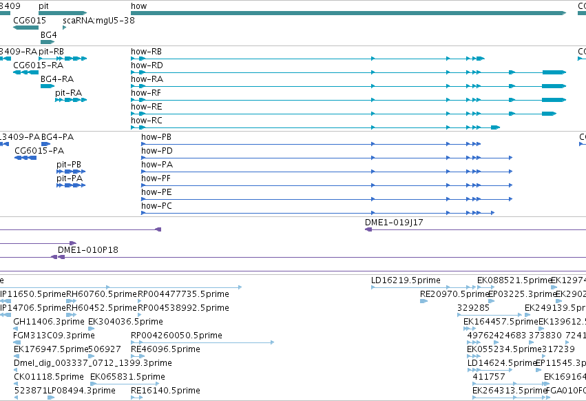This screenshot has width=586, height=401.
Task: Select protein how-PF
Action: 326,185
